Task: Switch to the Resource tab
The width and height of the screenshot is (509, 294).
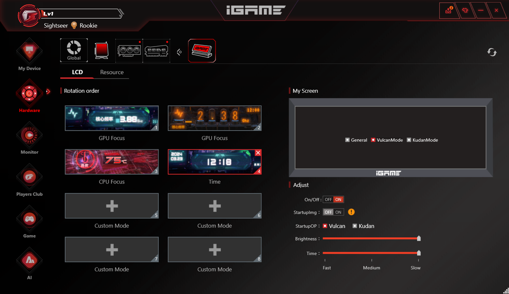Action: (x=112, y=72)
